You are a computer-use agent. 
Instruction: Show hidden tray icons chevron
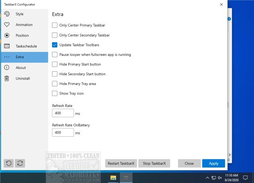point(207,178)
